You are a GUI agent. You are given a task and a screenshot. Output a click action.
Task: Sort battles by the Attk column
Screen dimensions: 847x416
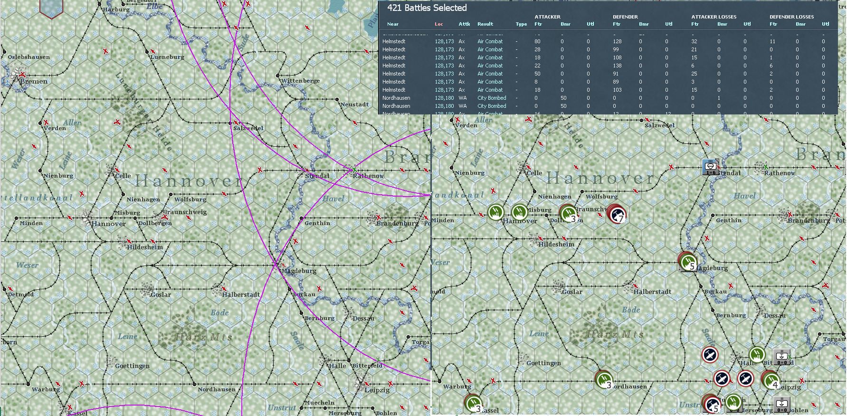click(464, 24)
